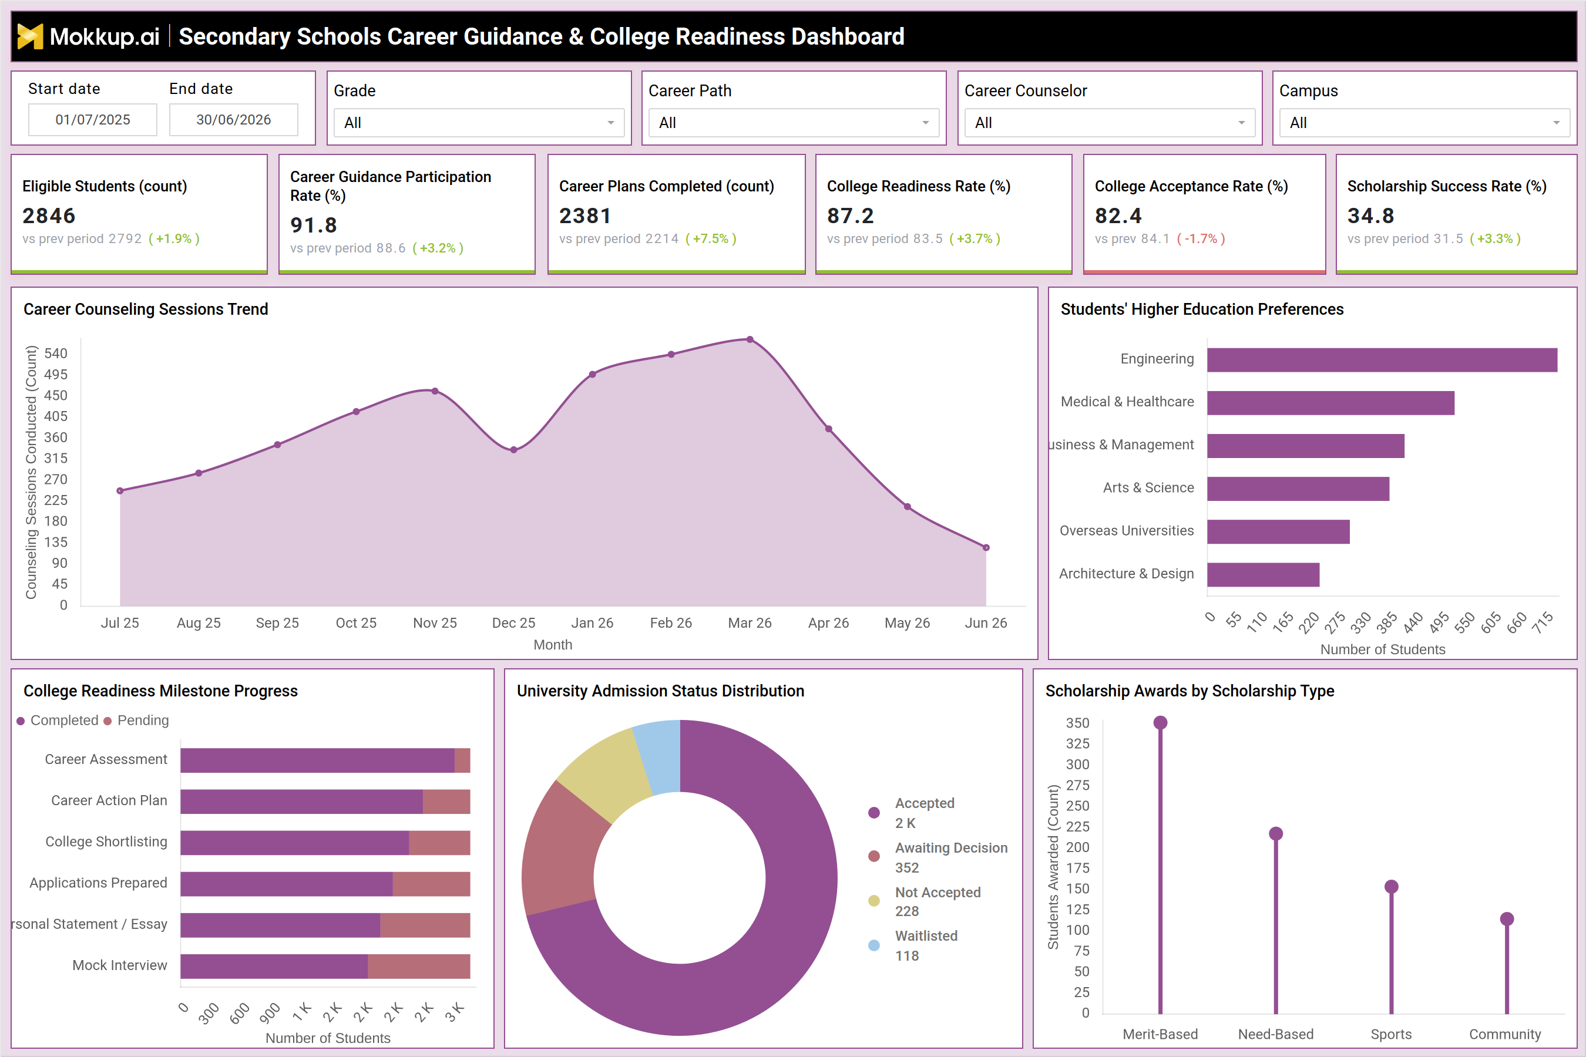Viewport: 1586px width, 1057px height.
Task: Select College Shortlisting completed bar
Action: [295, 843]
